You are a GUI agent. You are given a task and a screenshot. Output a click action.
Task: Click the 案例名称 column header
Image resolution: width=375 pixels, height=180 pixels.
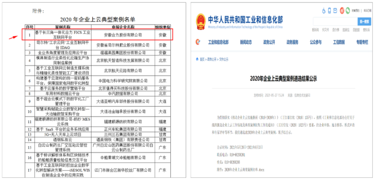(x=63, y=26)
